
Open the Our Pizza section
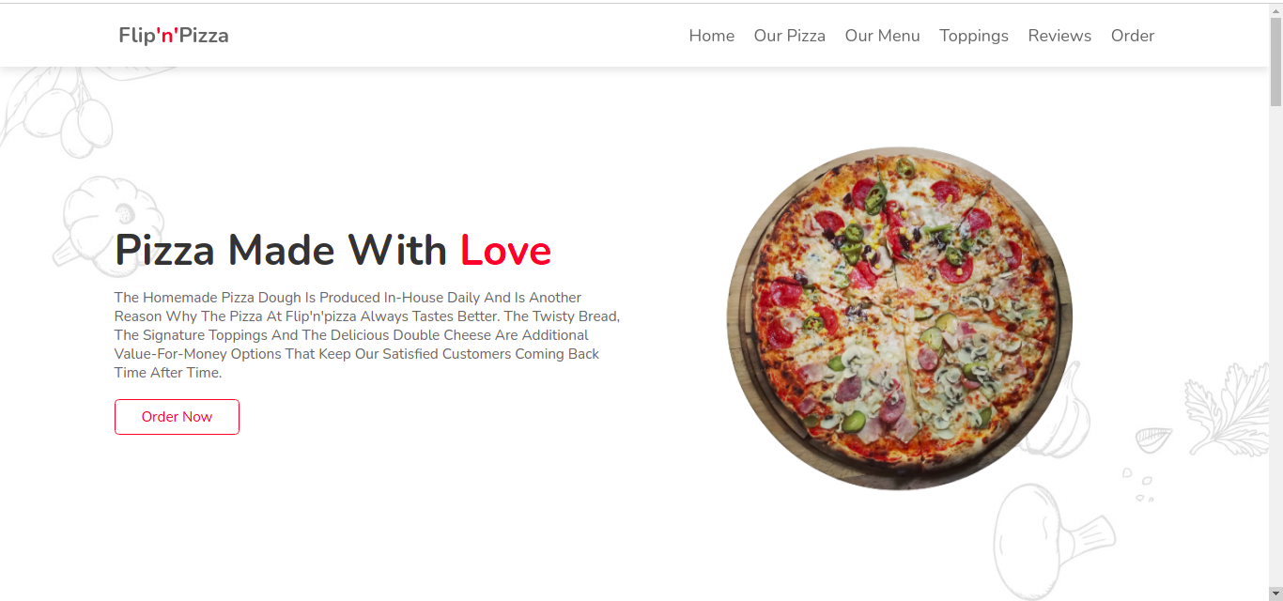click(x=790, y=36)
